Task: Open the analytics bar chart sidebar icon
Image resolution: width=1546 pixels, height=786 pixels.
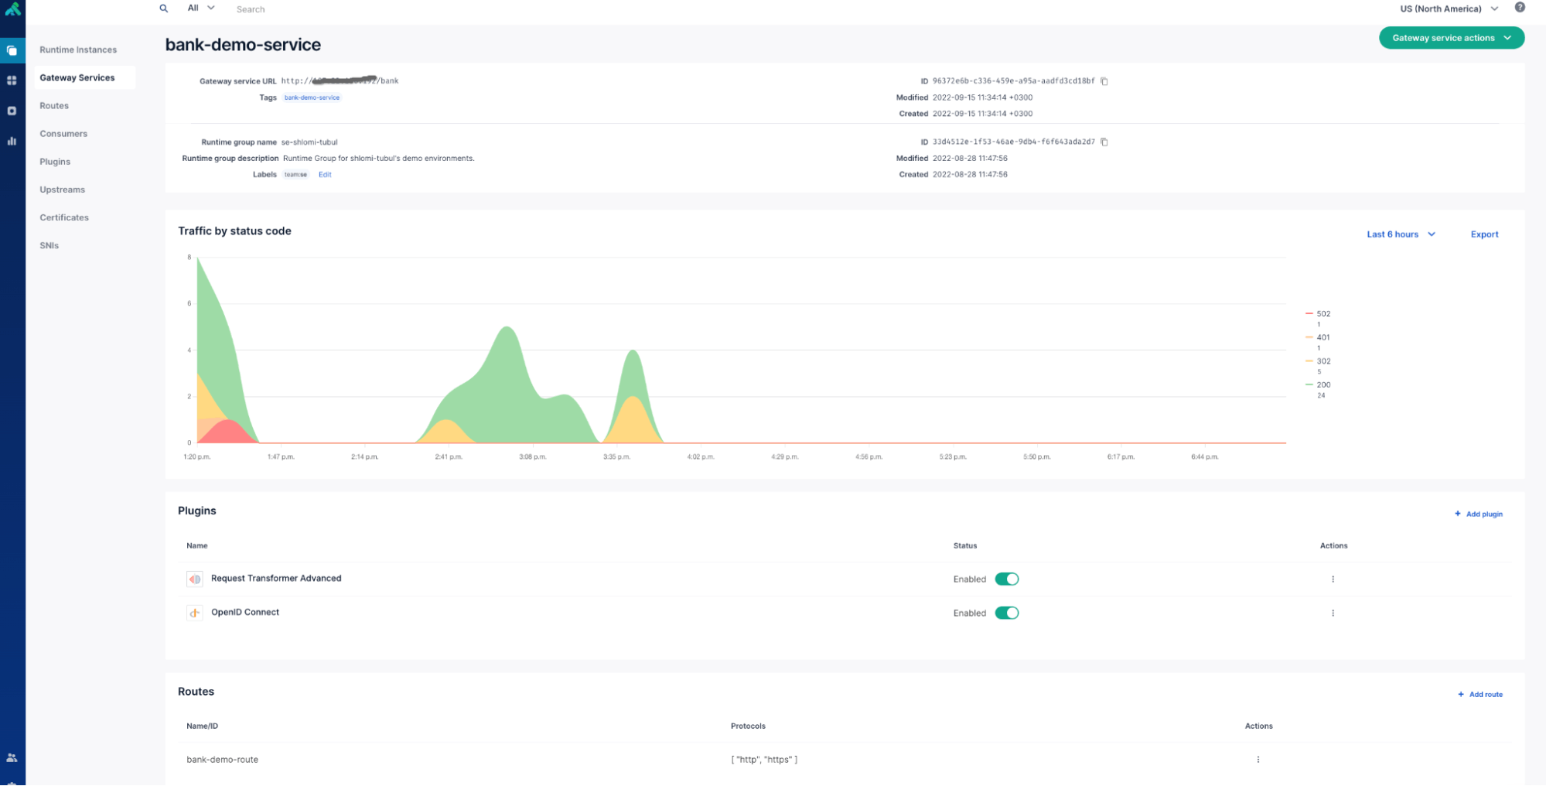Action: tap(12, 141)
